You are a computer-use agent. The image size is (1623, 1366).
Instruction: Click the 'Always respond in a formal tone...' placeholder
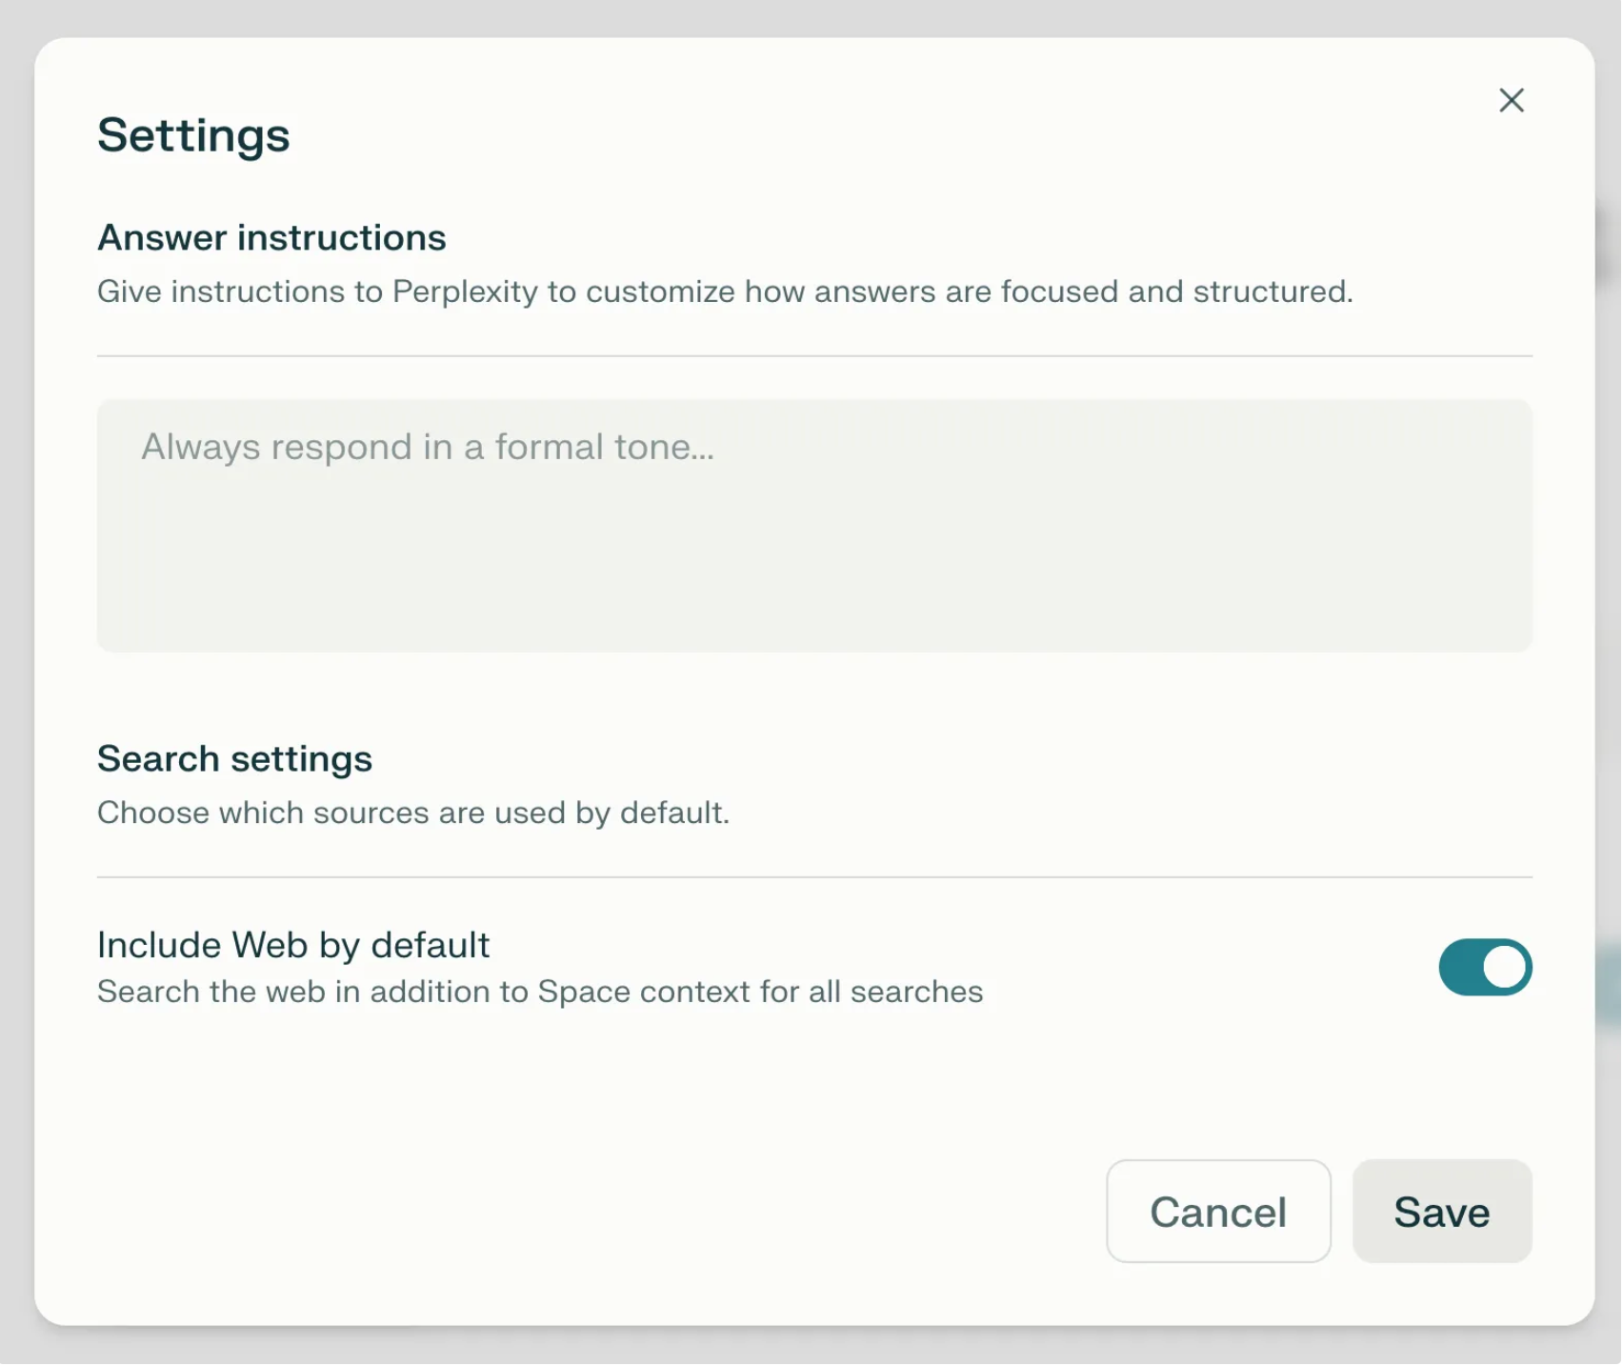click(428, 447)
